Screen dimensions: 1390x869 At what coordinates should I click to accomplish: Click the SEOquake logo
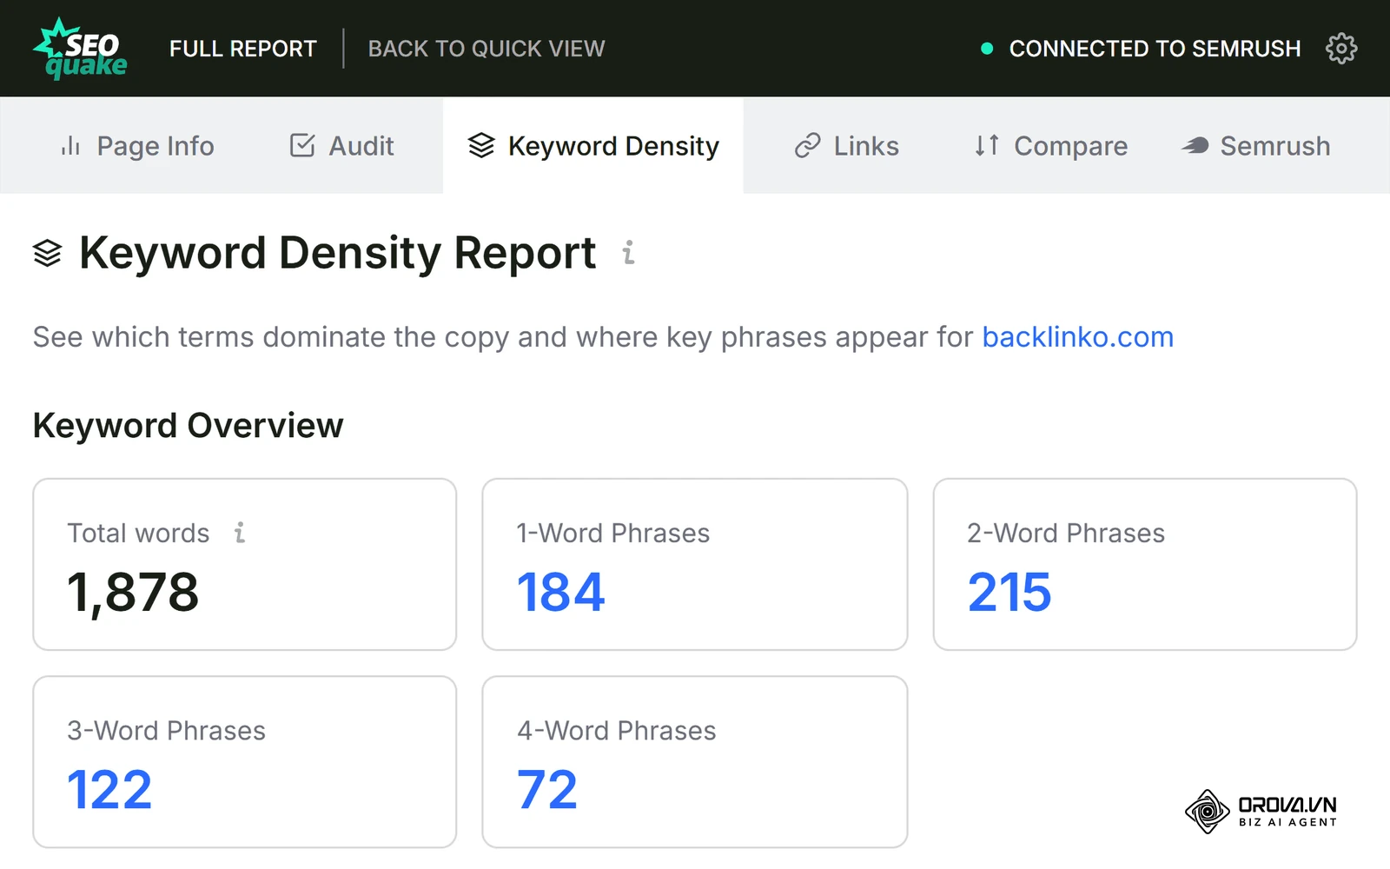81,49
